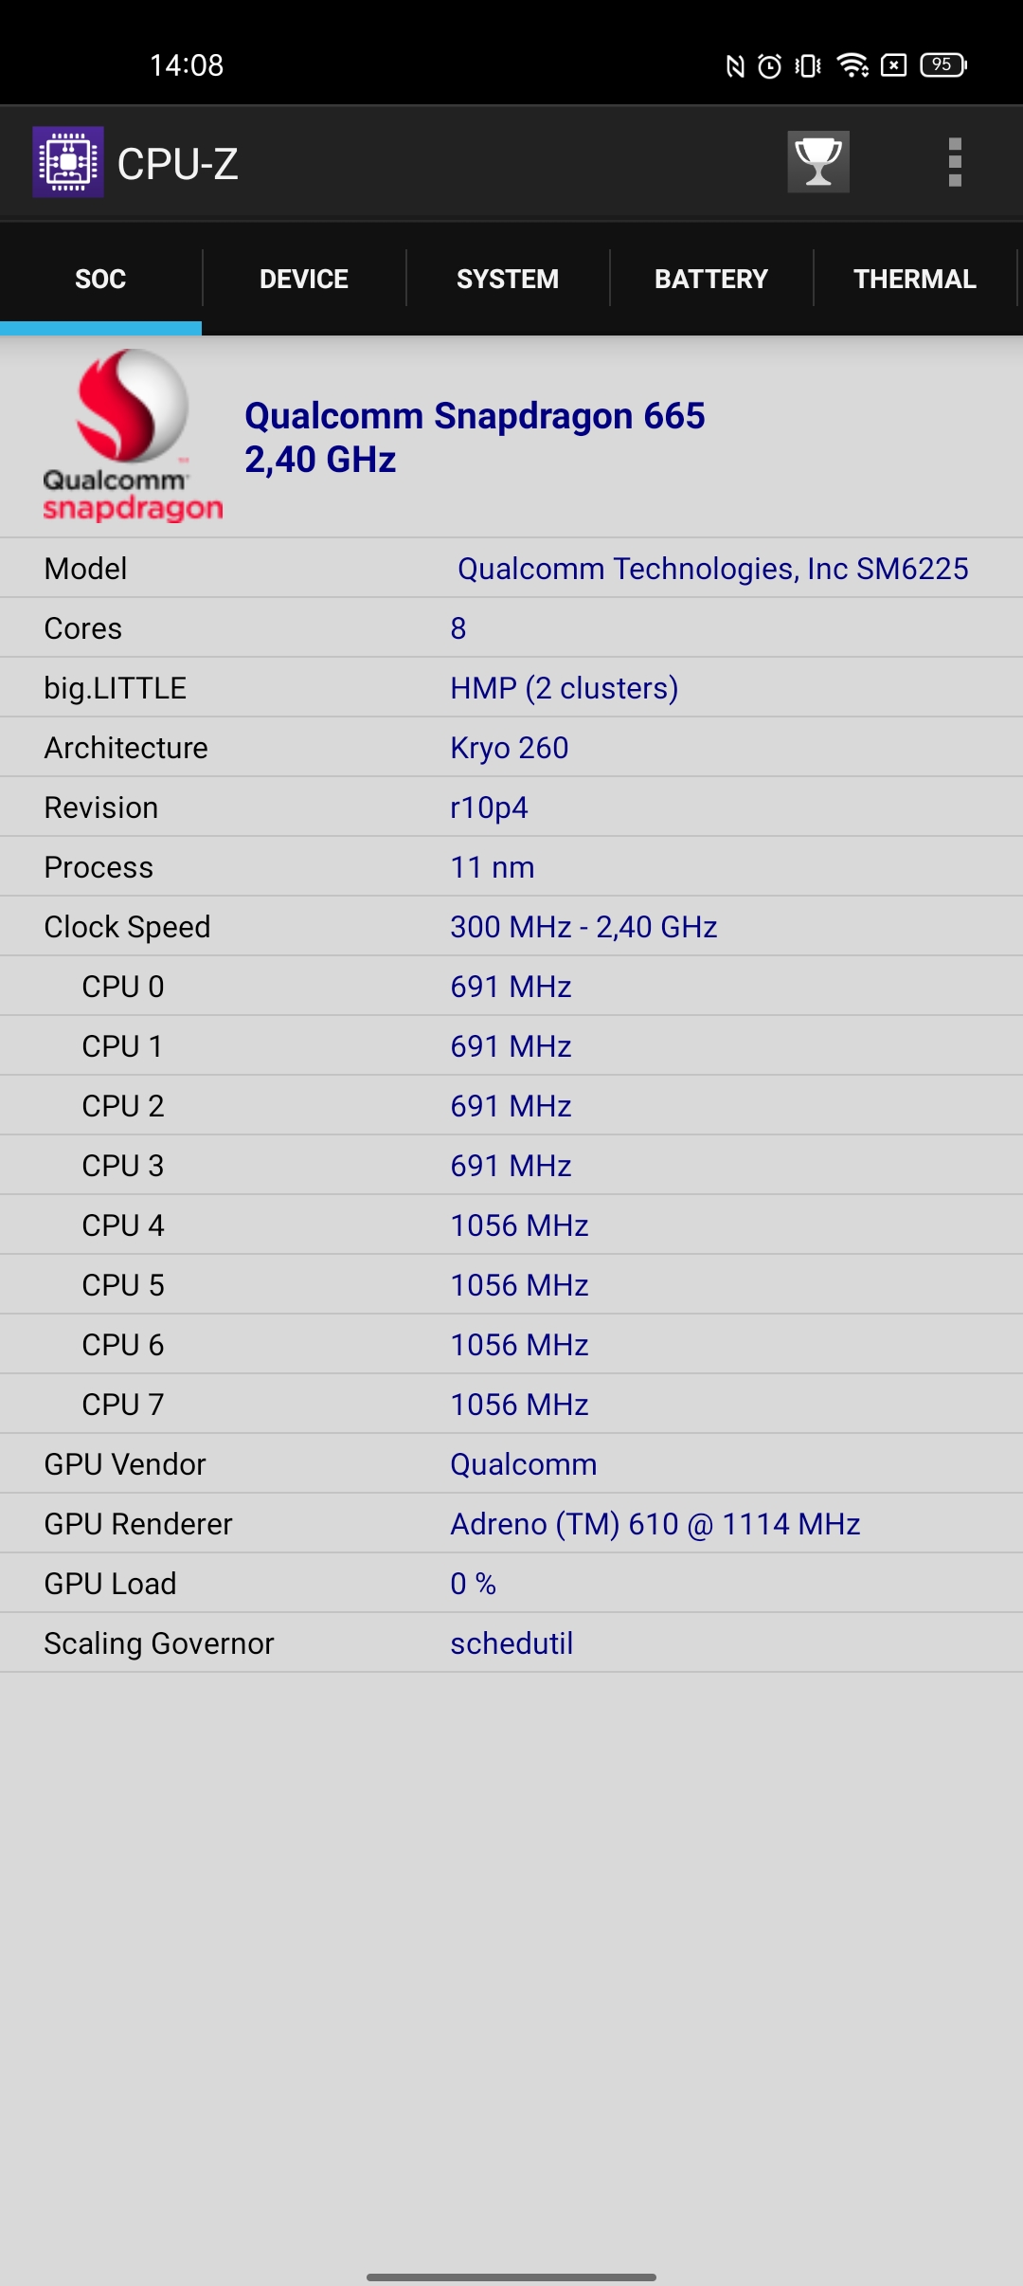Tap the trophy benchmark icon
This screenshot has height=2286, width=1023.
click(x=817, y=162)
